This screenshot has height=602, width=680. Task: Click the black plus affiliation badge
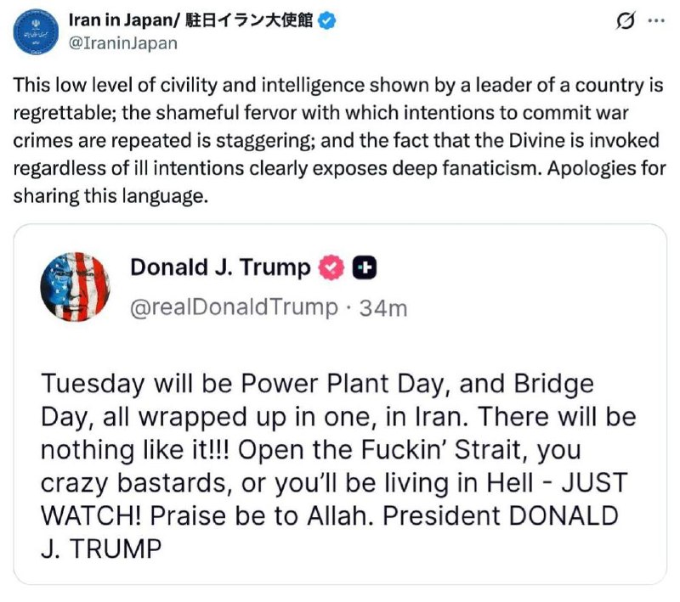(358, 267)
